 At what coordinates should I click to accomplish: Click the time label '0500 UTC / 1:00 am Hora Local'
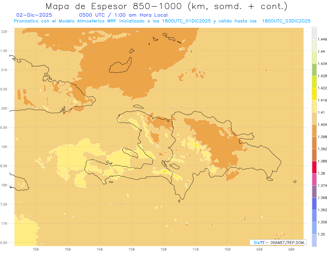pyautogui.click(x=123, y=15)
